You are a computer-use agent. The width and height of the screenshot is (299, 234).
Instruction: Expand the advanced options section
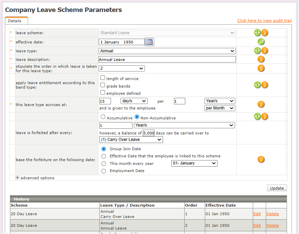point(18,178)
